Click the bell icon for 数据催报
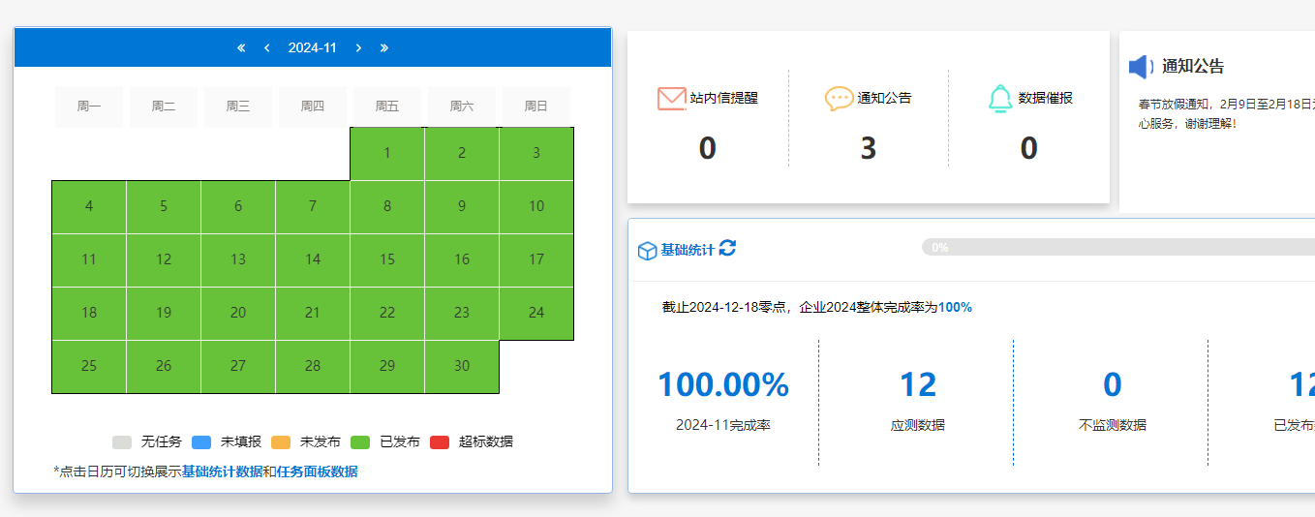This screenshot has height=517, width=1315. 1000,98
